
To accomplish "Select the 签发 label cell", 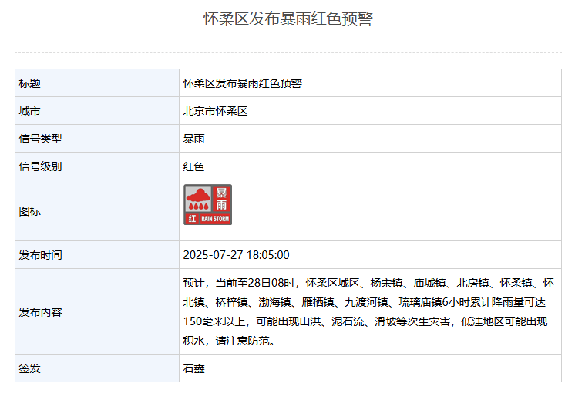I will click(x=97, y=368).
